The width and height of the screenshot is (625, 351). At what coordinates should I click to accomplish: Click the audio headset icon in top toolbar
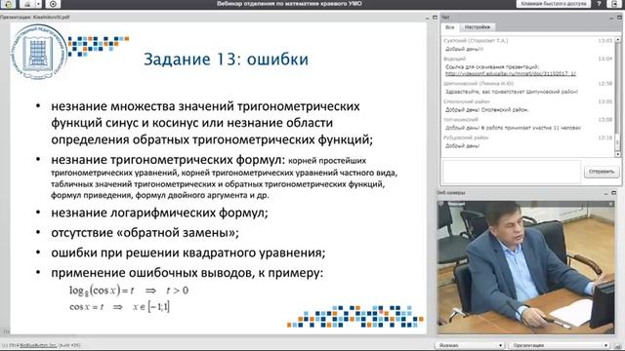(x=9, y=4)
